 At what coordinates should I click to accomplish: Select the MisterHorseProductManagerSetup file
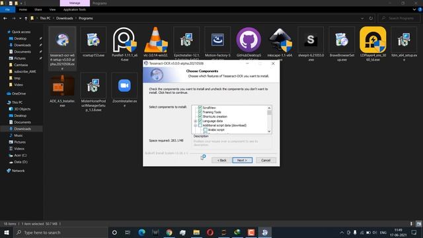(x=93, y=92)
